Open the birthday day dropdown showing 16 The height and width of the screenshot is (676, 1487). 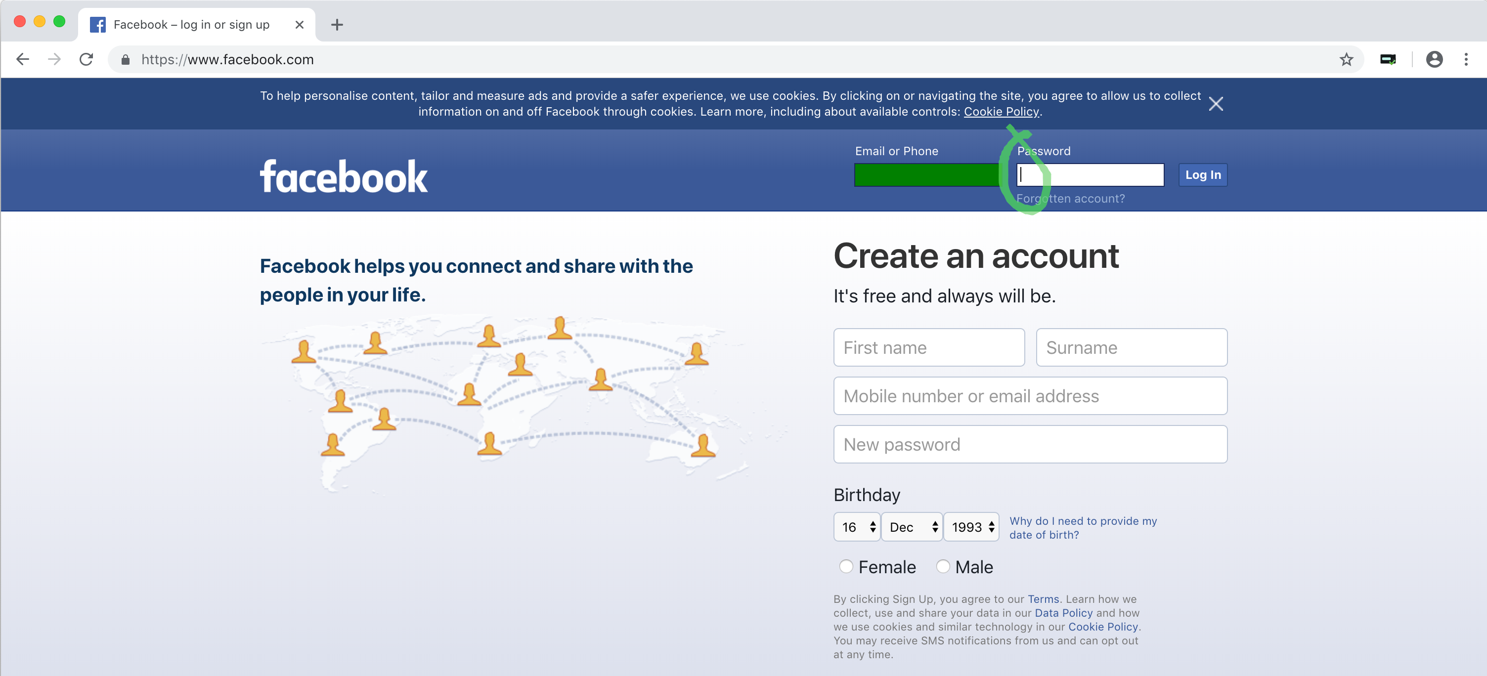[x=857, y=527]
